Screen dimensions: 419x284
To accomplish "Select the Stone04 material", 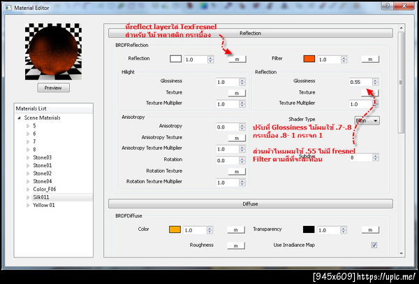I will point(42,181).
